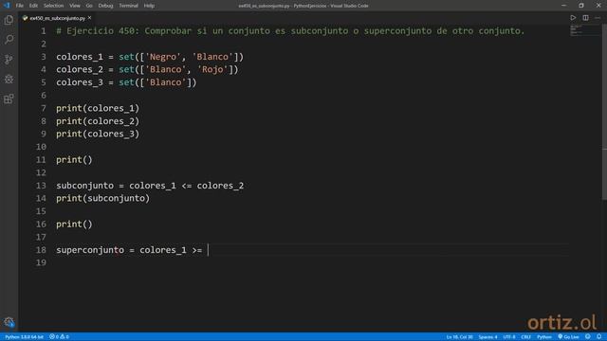The height and width of the screenshot is (341, 607).
Task: Open the Extensions view
Action: coord(9,99)
